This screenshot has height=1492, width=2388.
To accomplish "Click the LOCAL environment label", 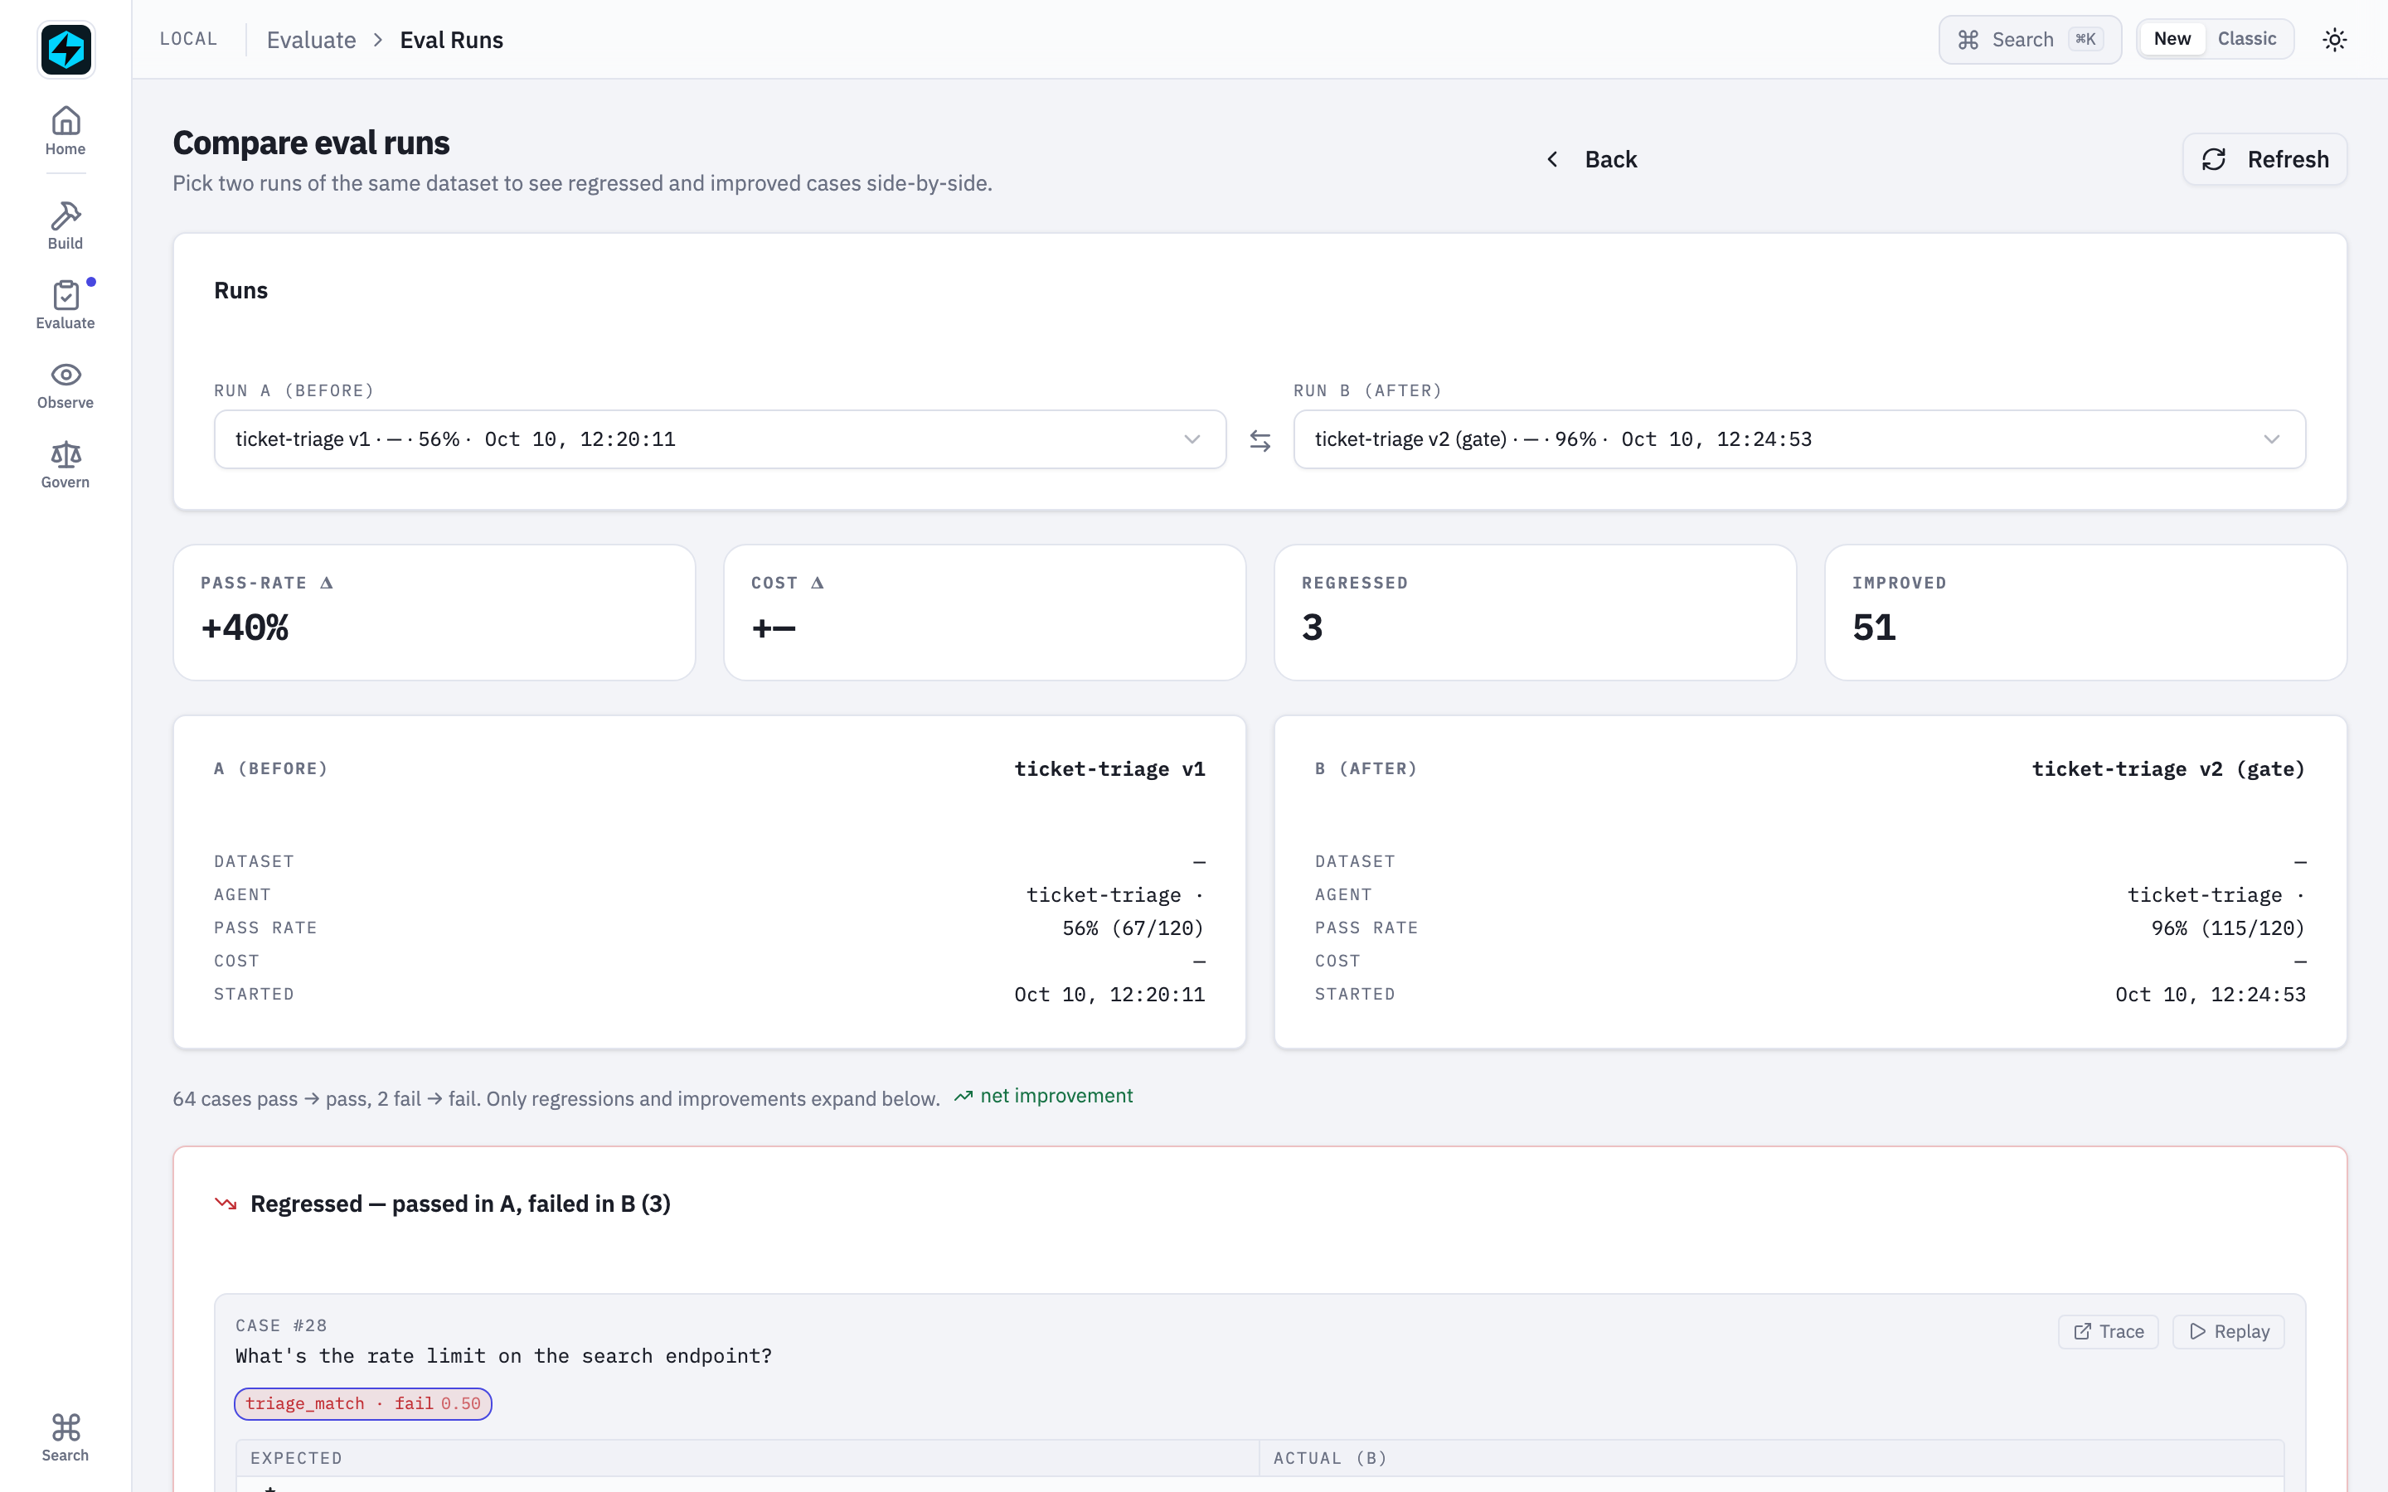I will (x=188, y=38).
